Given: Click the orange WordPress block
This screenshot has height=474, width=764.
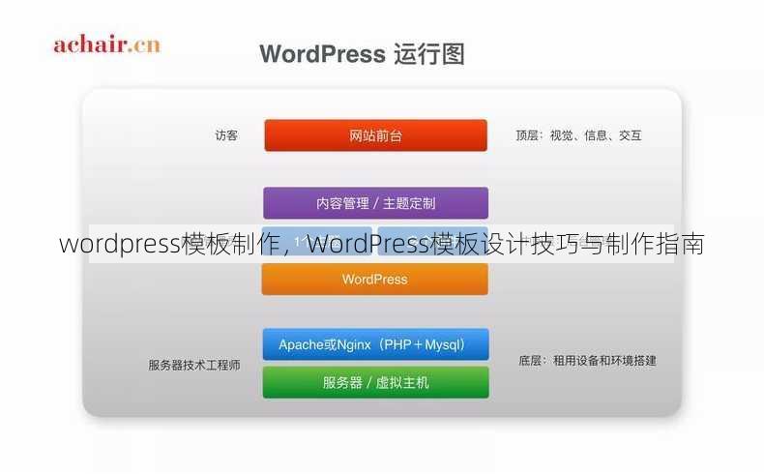Looking at the screenshot, I should tap(374, 280).
